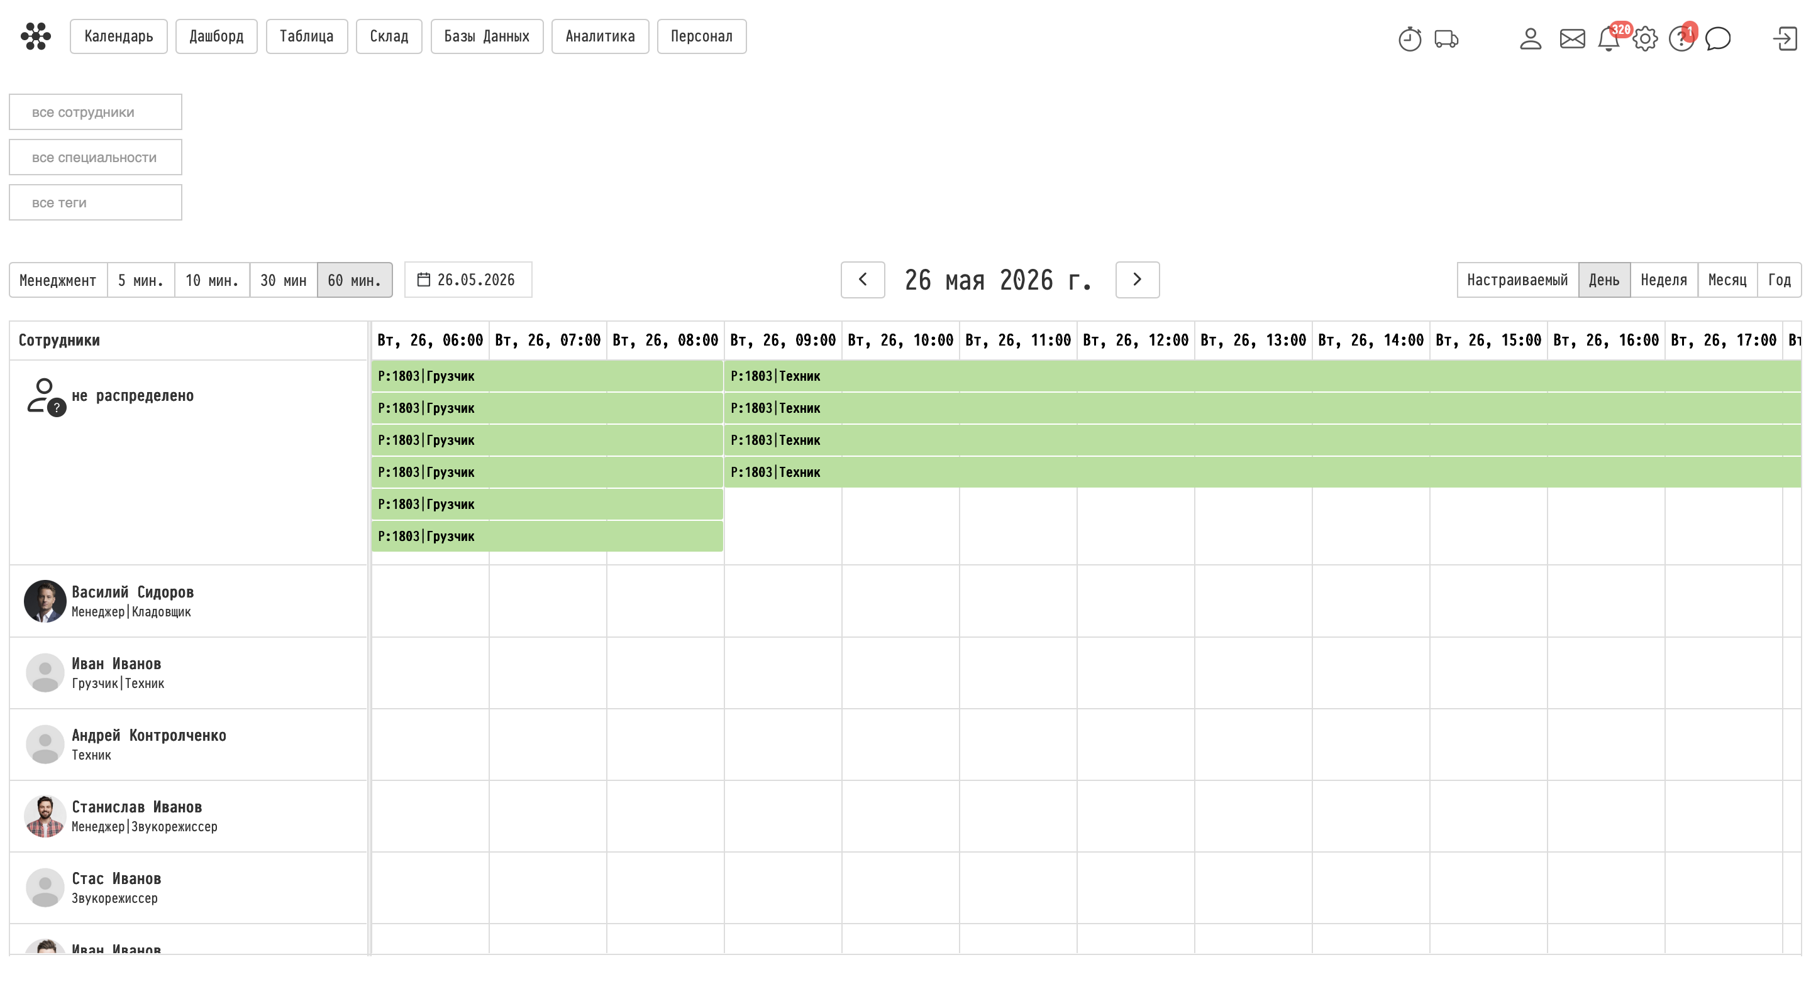This screenshot has height=999, width=1811.
Task: Open the mail envelope icon
Action: coord(1572,38)
